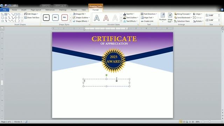Open the Align menu in Arrange group
This screenshot has height=126, width=224.
pyautogui.click(x=197, y=14)
